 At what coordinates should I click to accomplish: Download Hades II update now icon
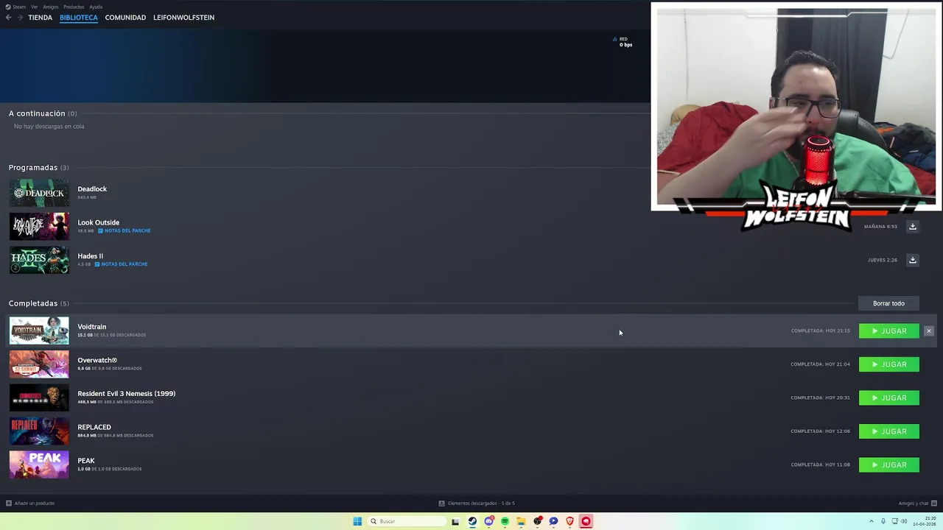coord(912,260)
